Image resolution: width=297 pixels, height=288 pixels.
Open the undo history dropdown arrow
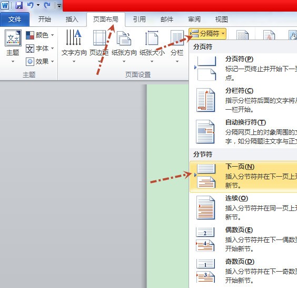coord(38,5)
